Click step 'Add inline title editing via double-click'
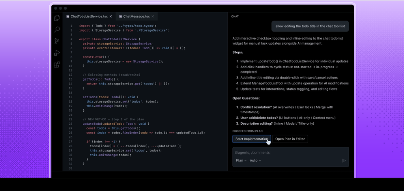The height and width of the screenshot is (191, 404). [289, 78]
